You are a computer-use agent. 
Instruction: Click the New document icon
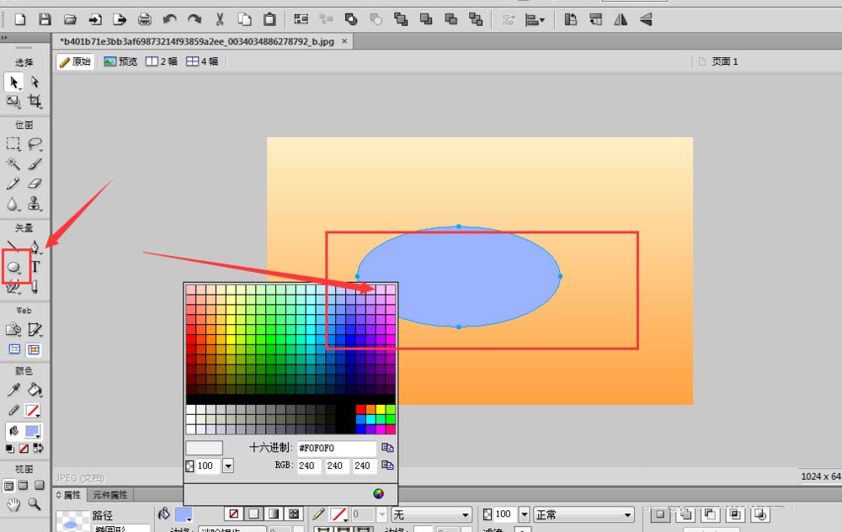point(20,20)
